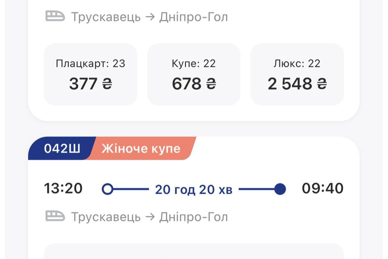Screen dimensions: 388x259
Task: Click the train icon beside the top route
Action: click(55, 16)
